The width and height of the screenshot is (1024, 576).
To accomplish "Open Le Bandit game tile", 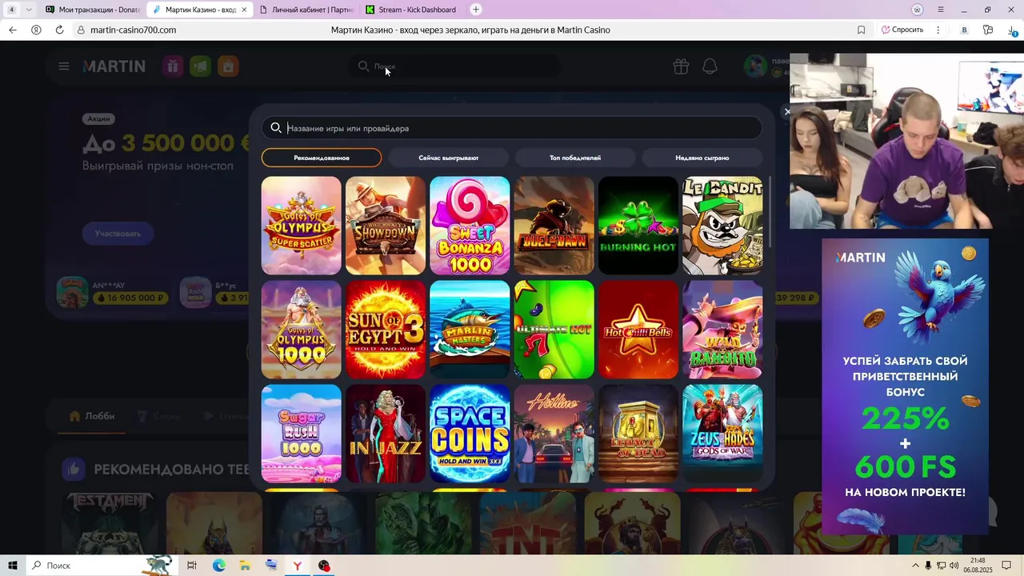I will click(722, 226).
